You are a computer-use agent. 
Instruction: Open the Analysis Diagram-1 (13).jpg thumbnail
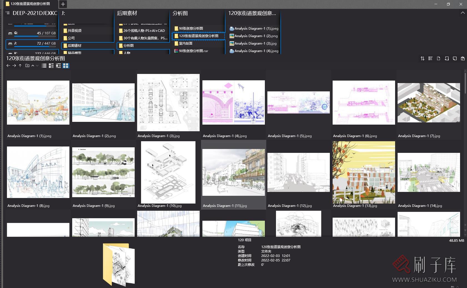click(x=364, y=172)
